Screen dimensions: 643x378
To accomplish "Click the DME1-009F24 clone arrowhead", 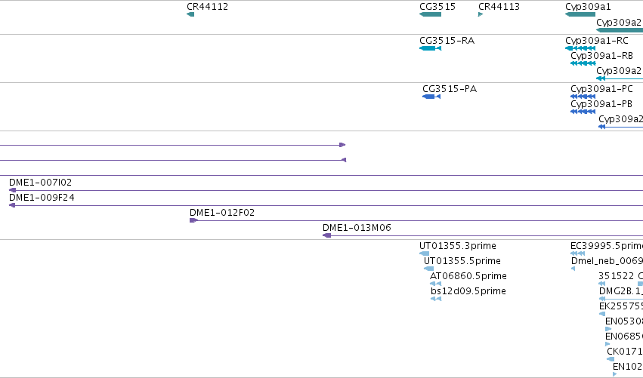I will pos(12,205).
